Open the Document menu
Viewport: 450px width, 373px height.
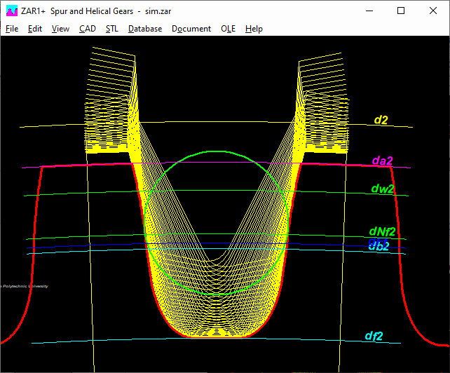191,29
